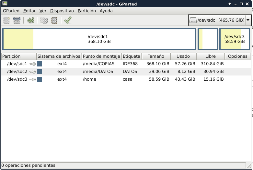This screenshot has width=253, height=170.
Task: Click the Libre column header
Action: pos(211,56)
